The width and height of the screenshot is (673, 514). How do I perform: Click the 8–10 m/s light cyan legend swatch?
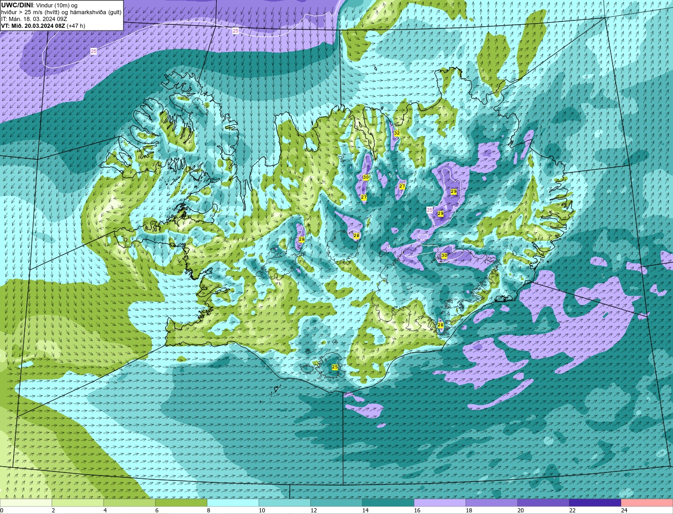coord(233,502)
